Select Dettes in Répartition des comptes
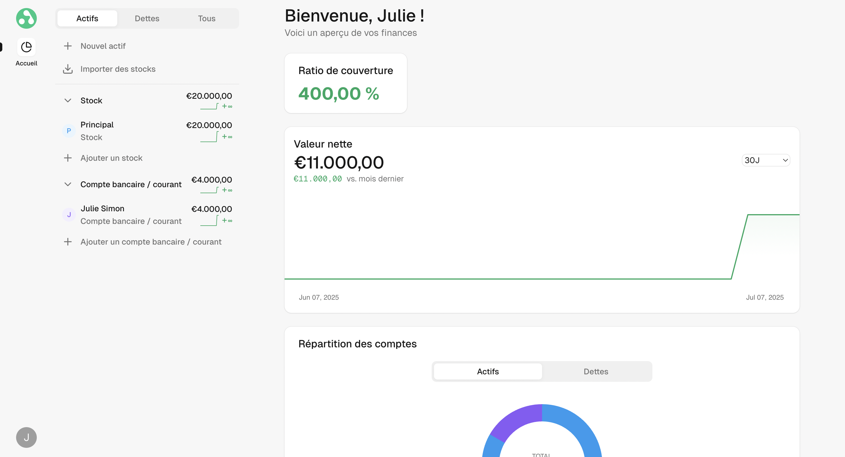This screenshot has width=845, height=457. point(596,371)
